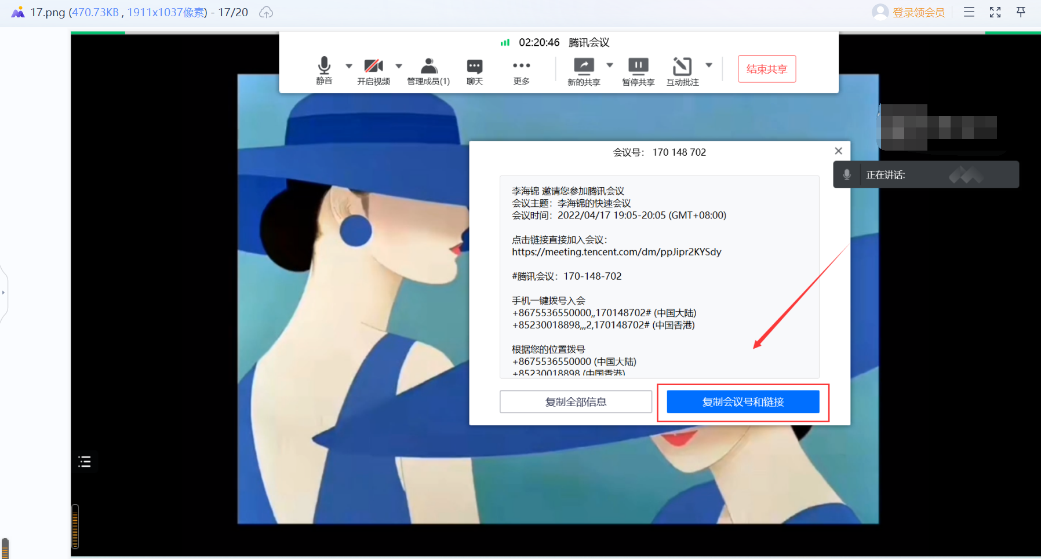Click the 会议主题 topic line
1041x559 pixels.
click(572, 203)
